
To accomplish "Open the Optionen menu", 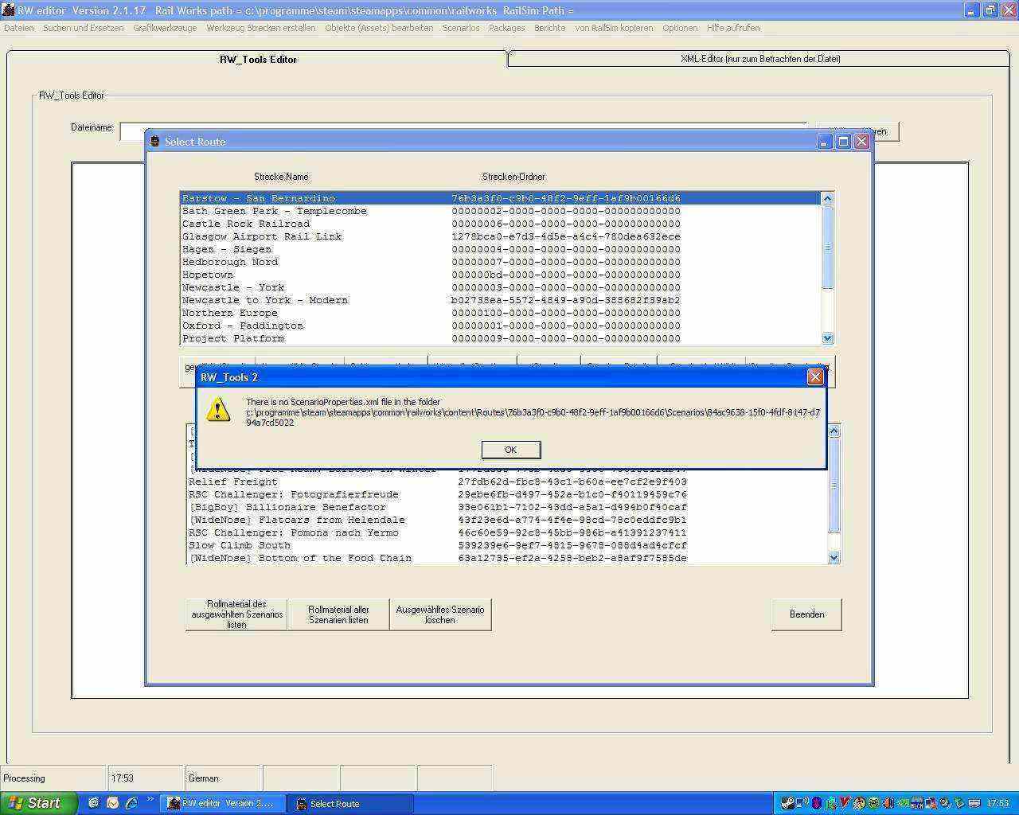I will coord(680,28).
